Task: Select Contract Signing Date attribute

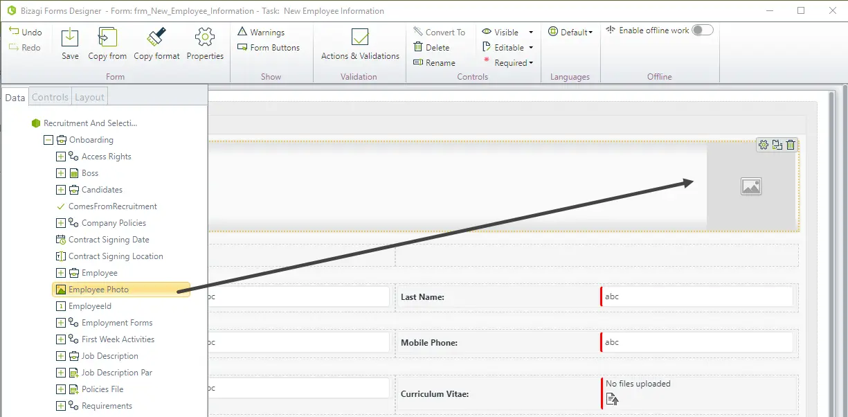Action: 102,240
